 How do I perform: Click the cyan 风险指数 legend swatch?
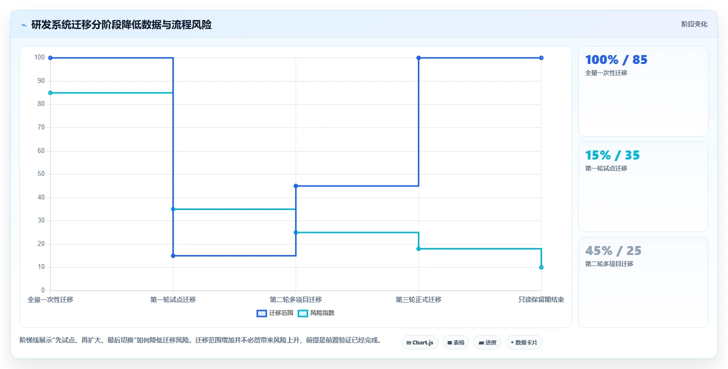pyautogui.click(x=303, y=313)
